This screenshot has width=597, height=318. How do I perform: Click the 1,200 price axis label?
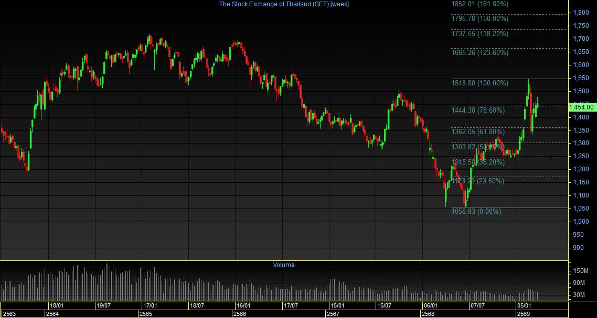point(581,169)
